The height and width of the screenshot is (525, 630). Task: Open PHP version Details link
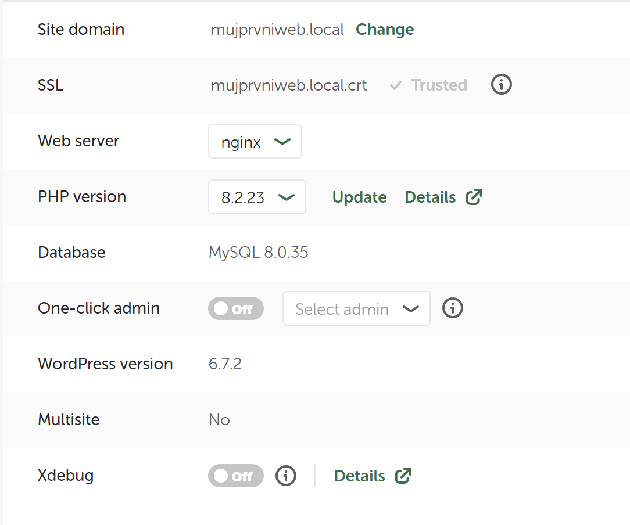[x=430, y=197]
